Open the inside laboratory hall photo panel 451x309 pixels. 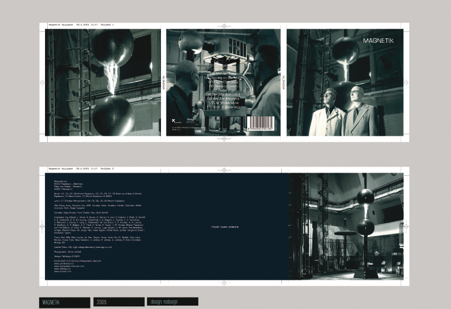pos(346,226)
